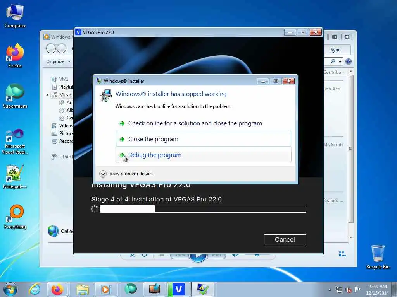Open Microsoft Visual Studio desktop shortcut
397x297 pixels.
(15, 142)
